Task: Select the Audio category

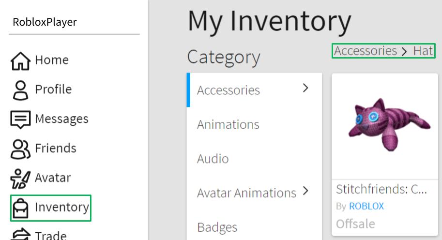Action: click(x=213, y=159)
